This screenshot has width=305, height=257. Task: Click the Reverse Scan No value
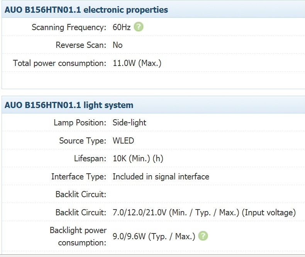(x=117, y=45)
